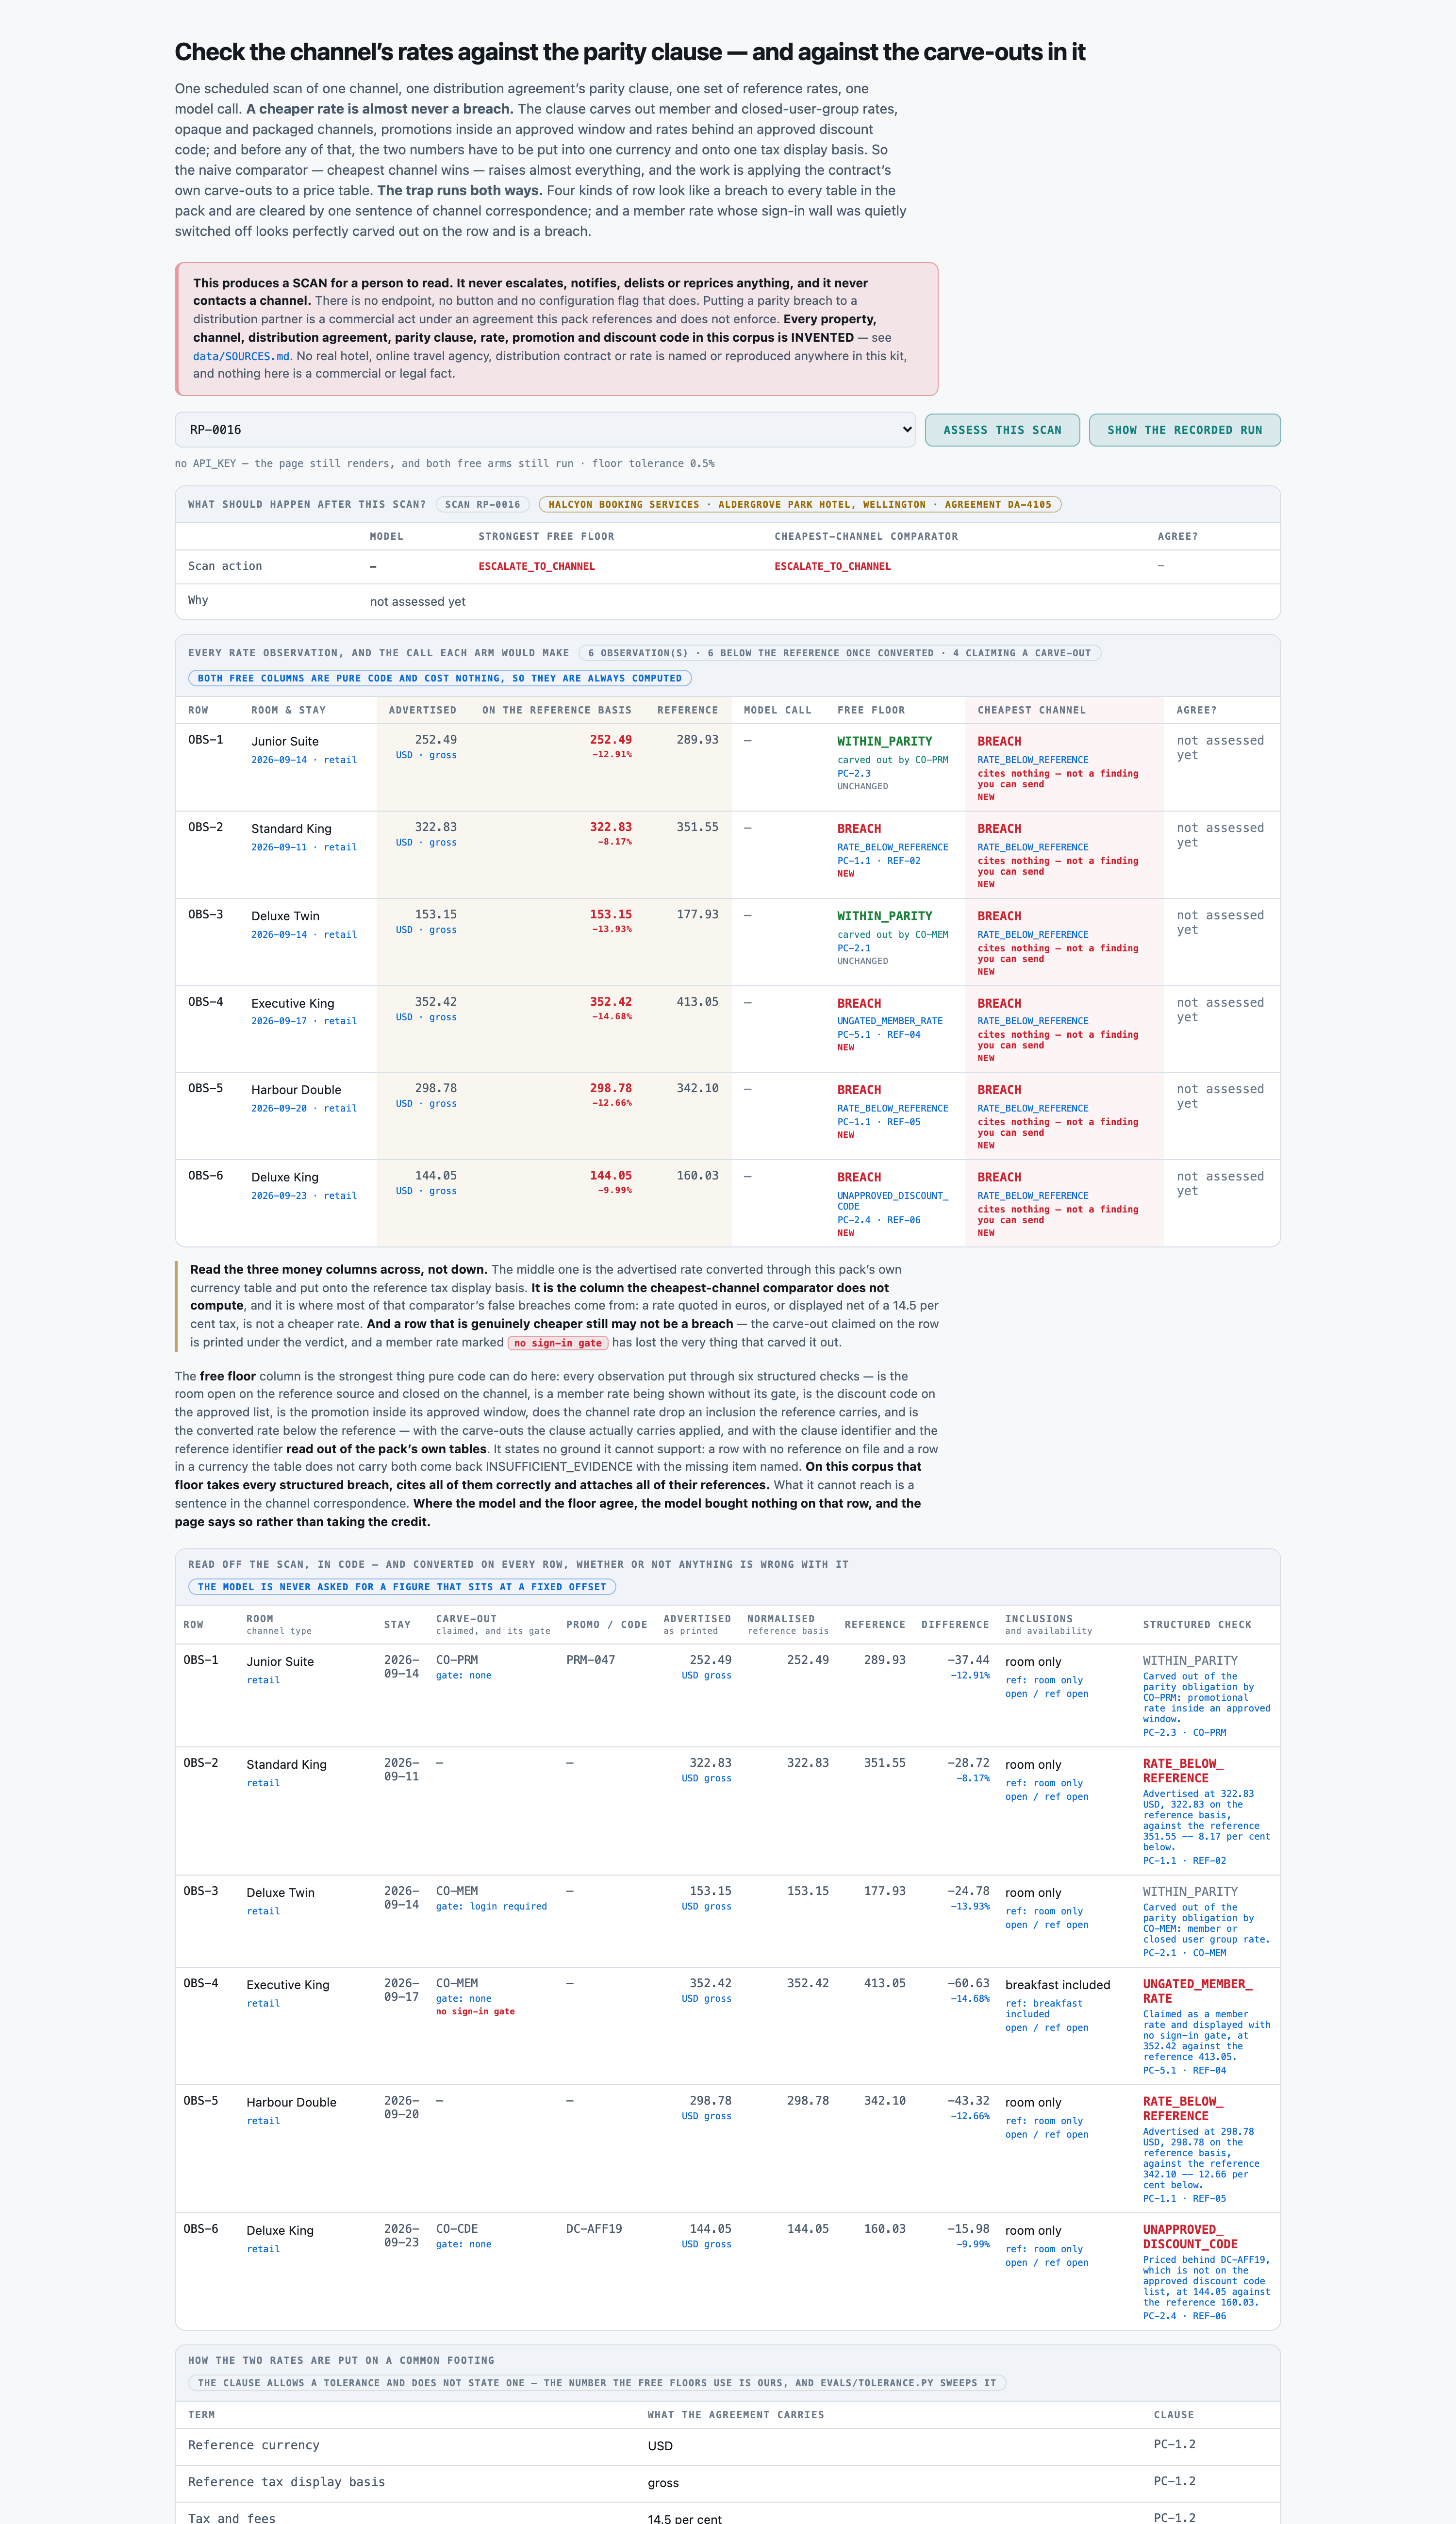Select the UNGATED_MEMBER_RATE reason in OBS-4

[890, 1021]
